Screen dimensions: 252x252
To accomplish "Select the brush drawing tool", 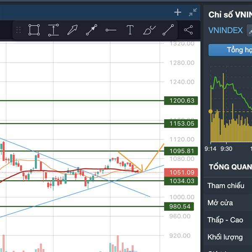I will [x=149, y=30].
